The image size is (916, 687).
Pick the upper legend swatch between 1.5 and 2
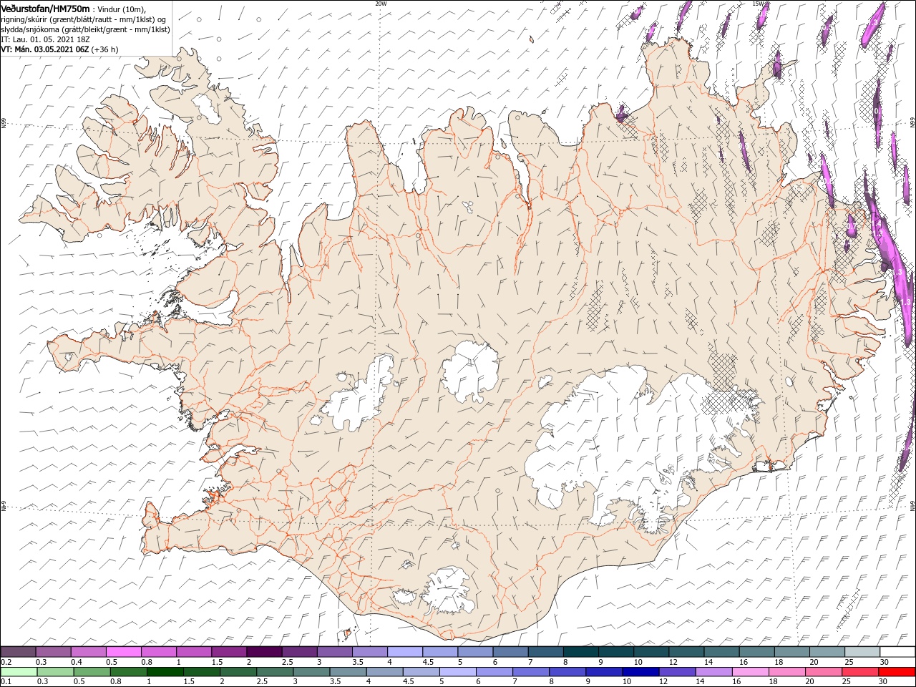pyautogui.click(x=229, y=652)
